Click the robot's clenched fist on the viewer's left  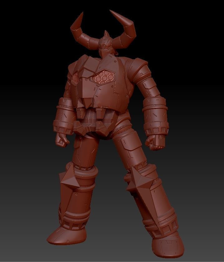62,140
